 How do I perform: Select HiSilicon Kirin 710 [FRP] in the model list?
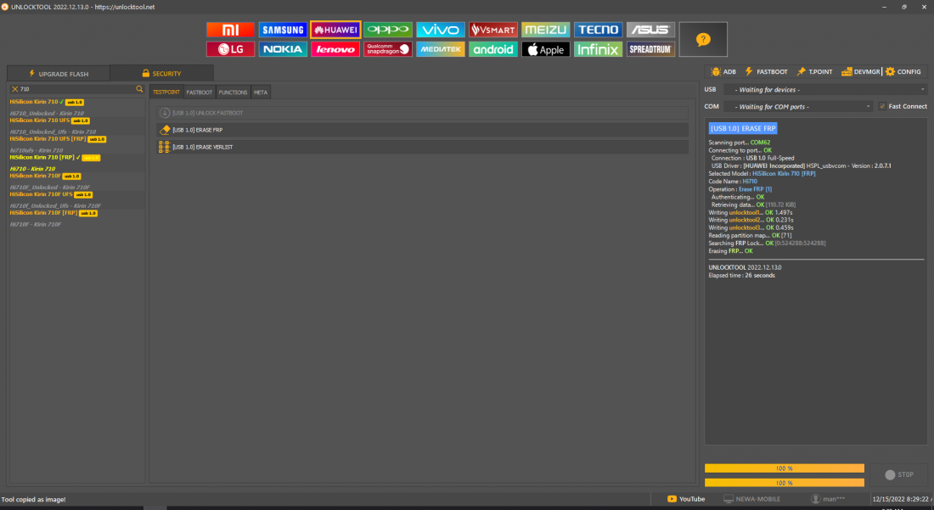coord(55,157)
